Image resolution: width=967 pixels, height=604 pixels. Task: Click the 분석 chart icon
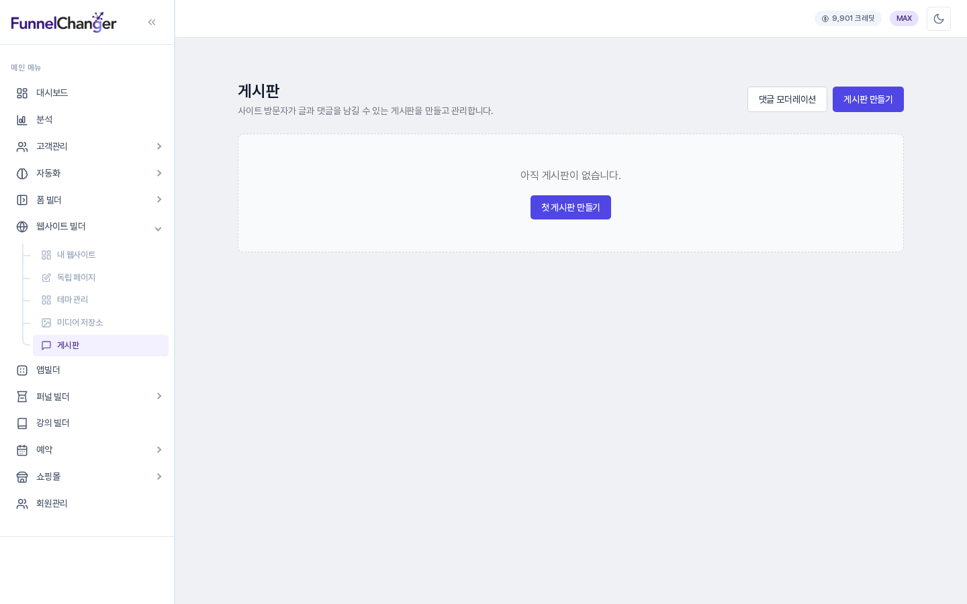pyautogui.click(x=22, y=120)
